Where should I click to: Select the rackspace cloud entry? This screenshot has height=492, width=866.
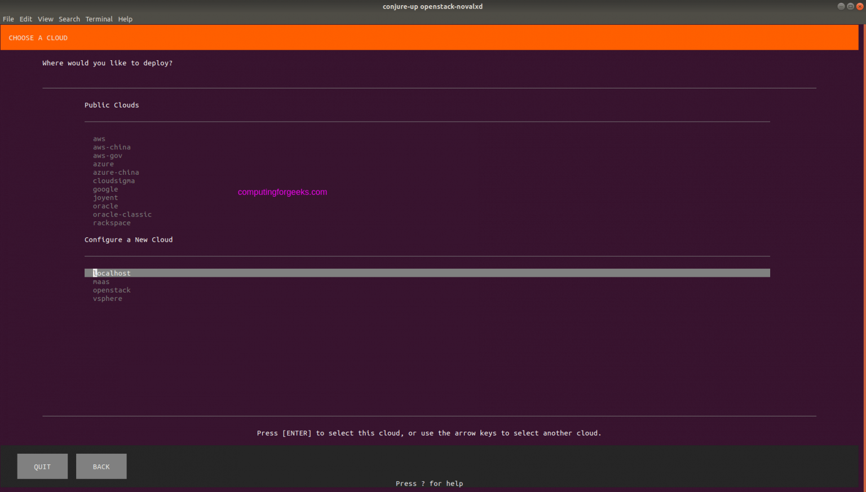[112, 223]
